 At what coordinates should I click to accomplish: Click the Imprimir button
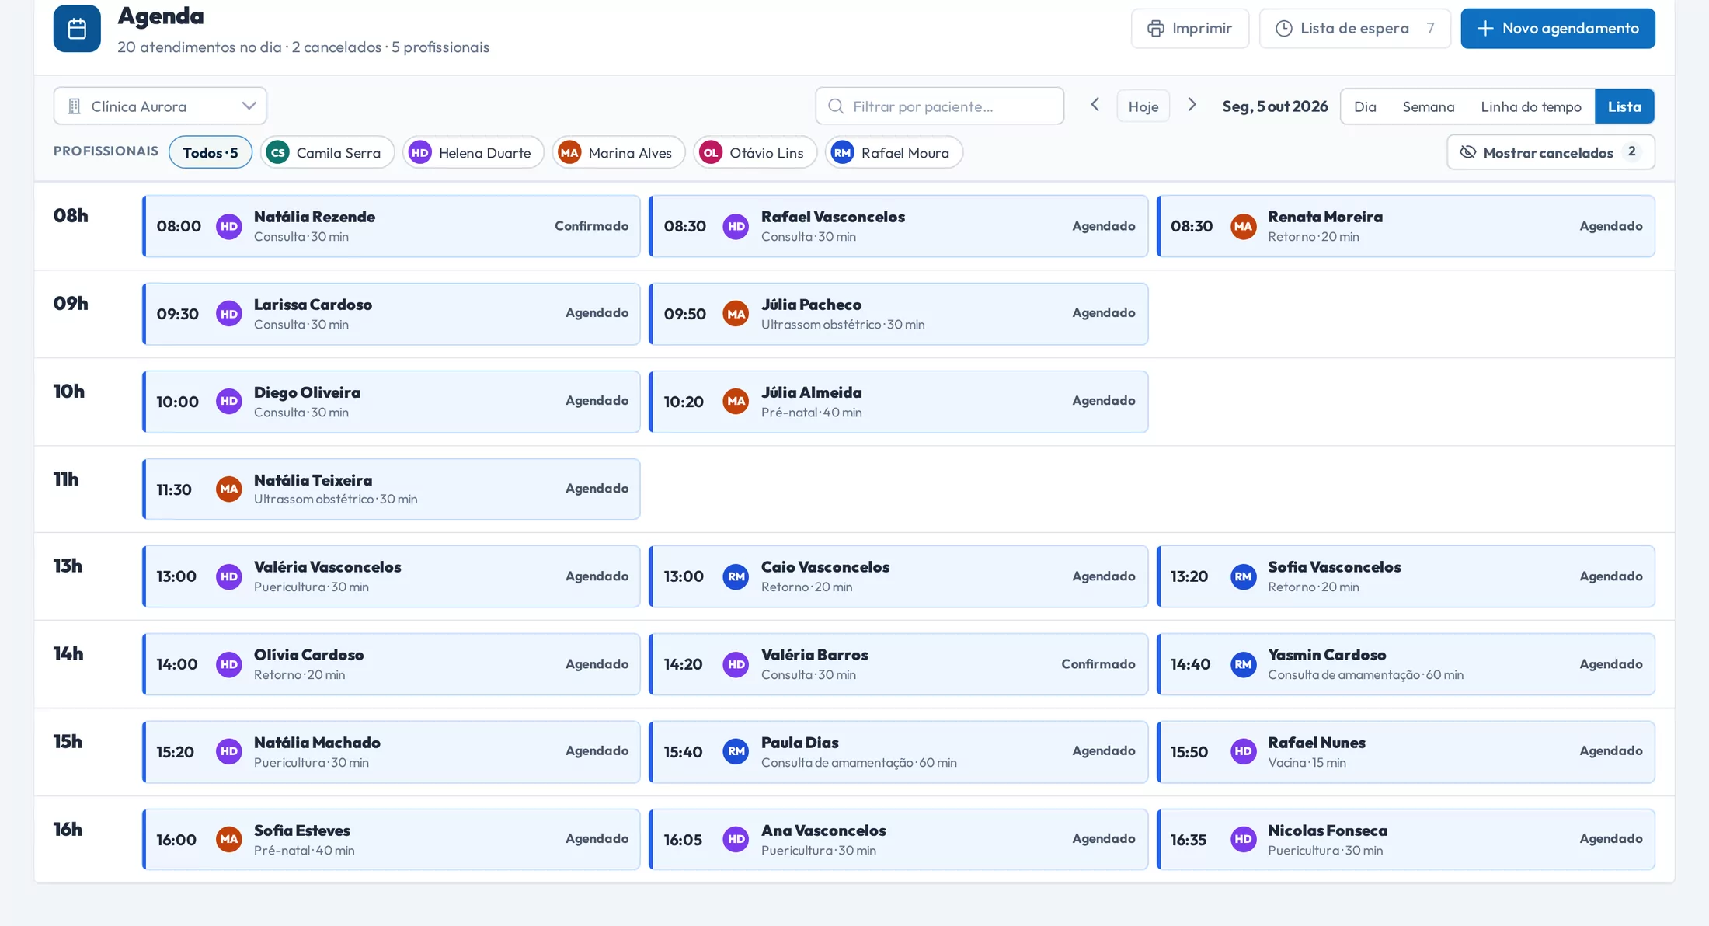[1190, 29]
